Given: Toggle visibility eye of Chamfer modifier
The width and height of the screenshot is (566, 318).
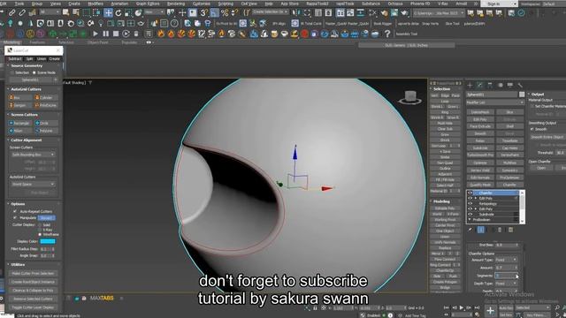Looking at the screenshot, I should pos(470,193).
